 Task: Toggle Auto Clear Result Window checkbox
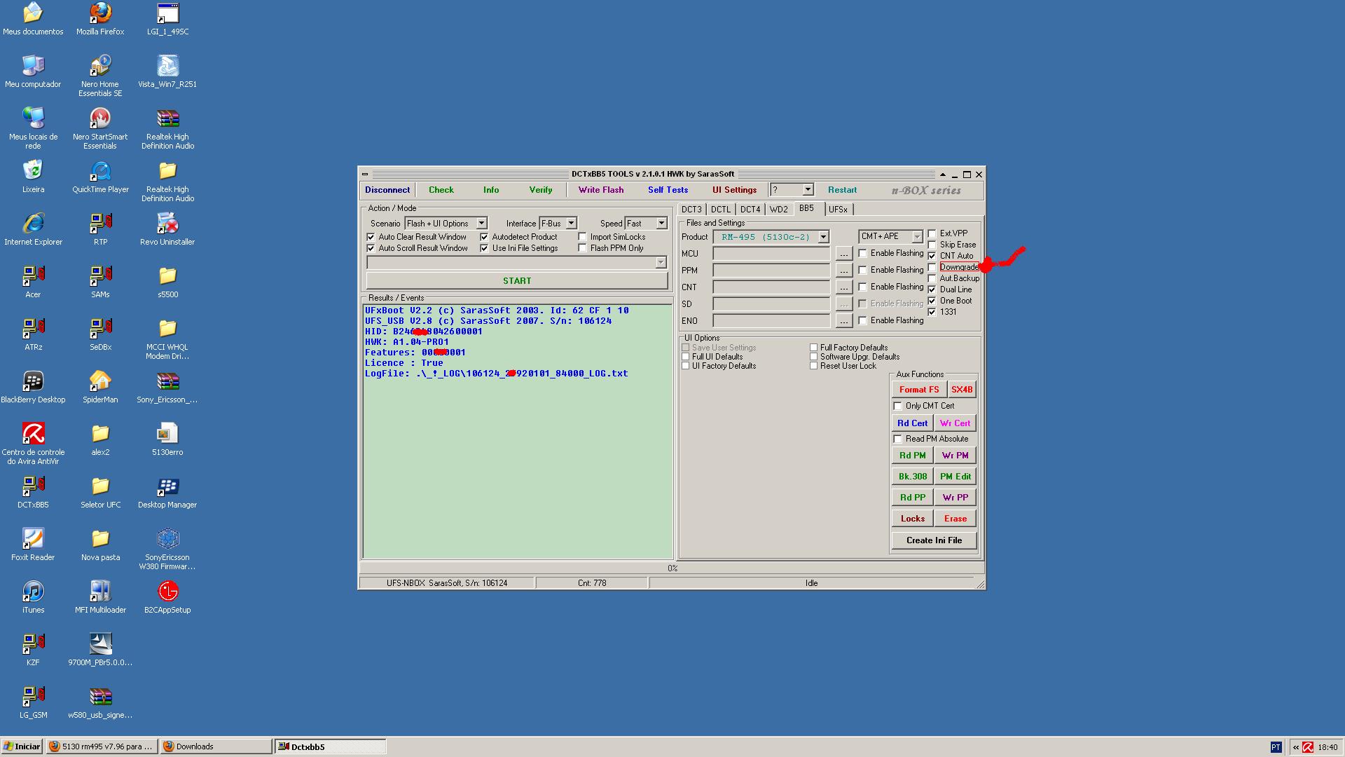(x=371, y=237)
